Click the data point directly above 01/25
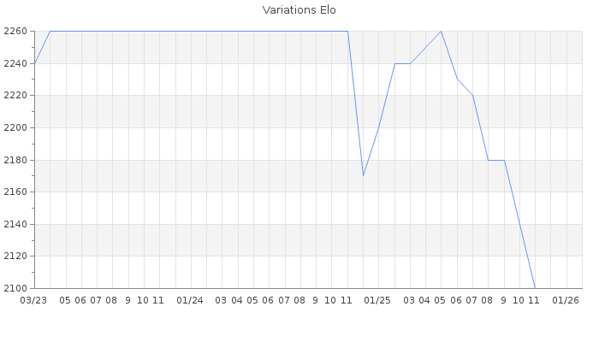Image resolution: width=599 pixels, height=342 pixels. (378, 127)
